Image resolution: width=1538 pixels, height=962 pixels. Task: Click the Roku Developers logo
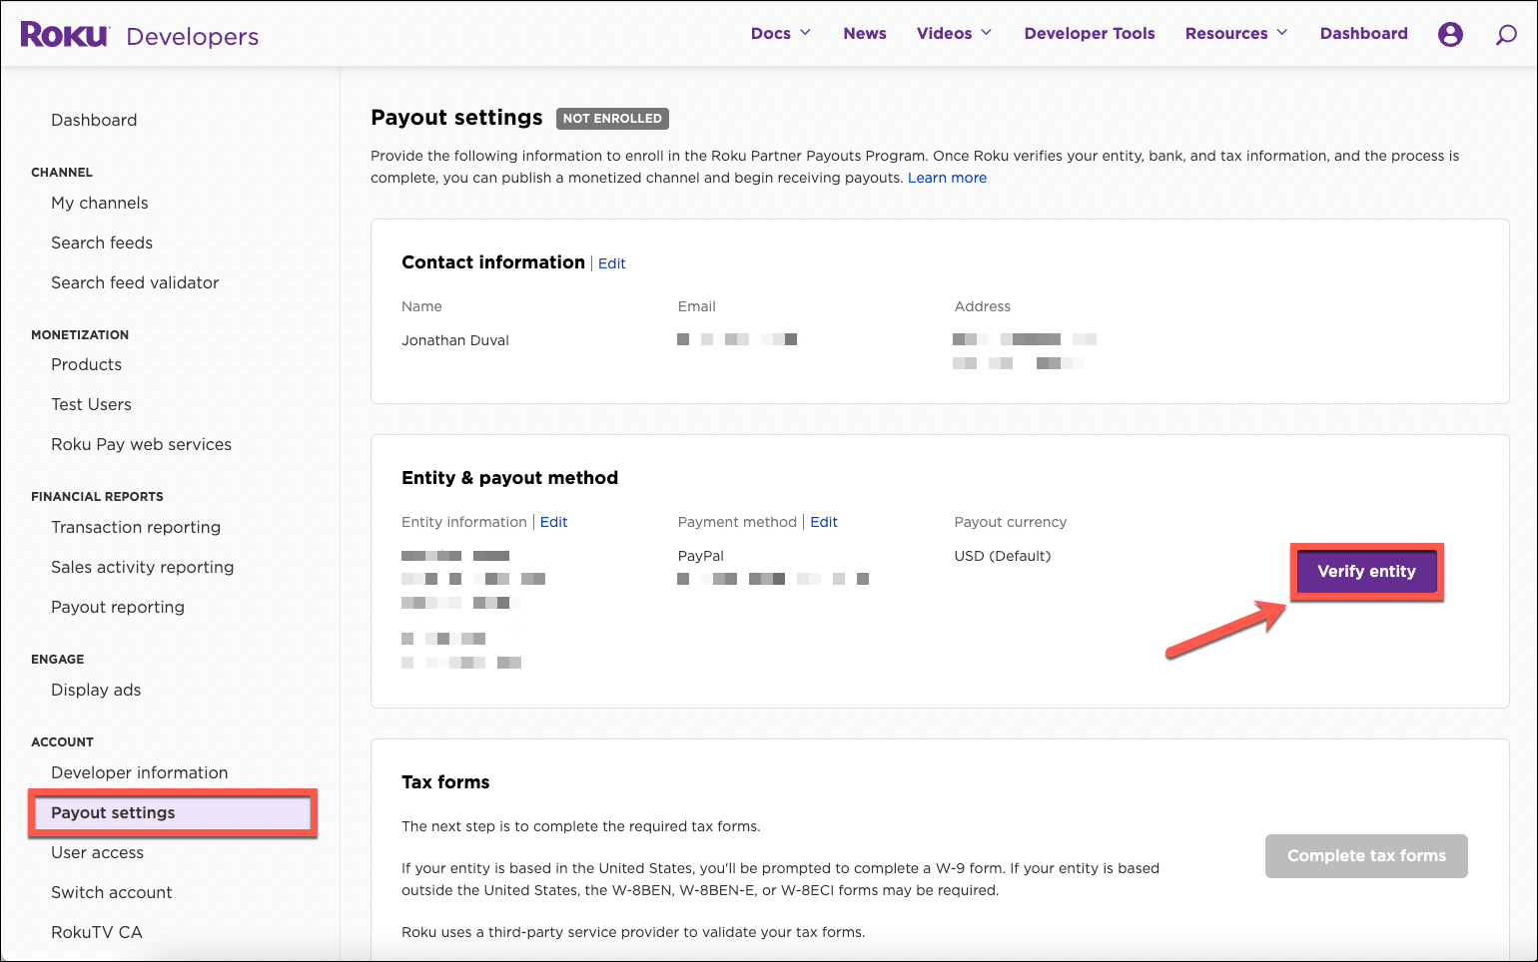click(139, 35)
